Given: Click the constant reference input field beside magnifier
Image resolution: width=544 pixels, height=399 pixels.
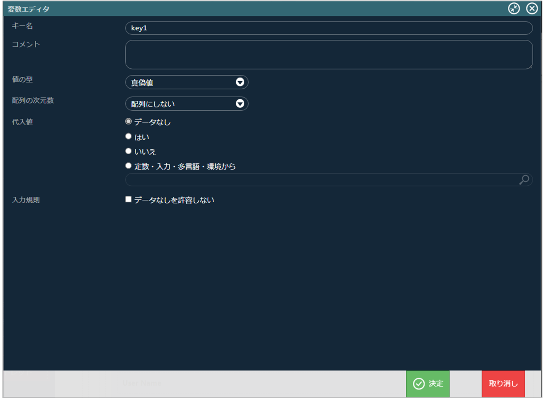Looking at the screenshot, I should click(x=321, y=179).
